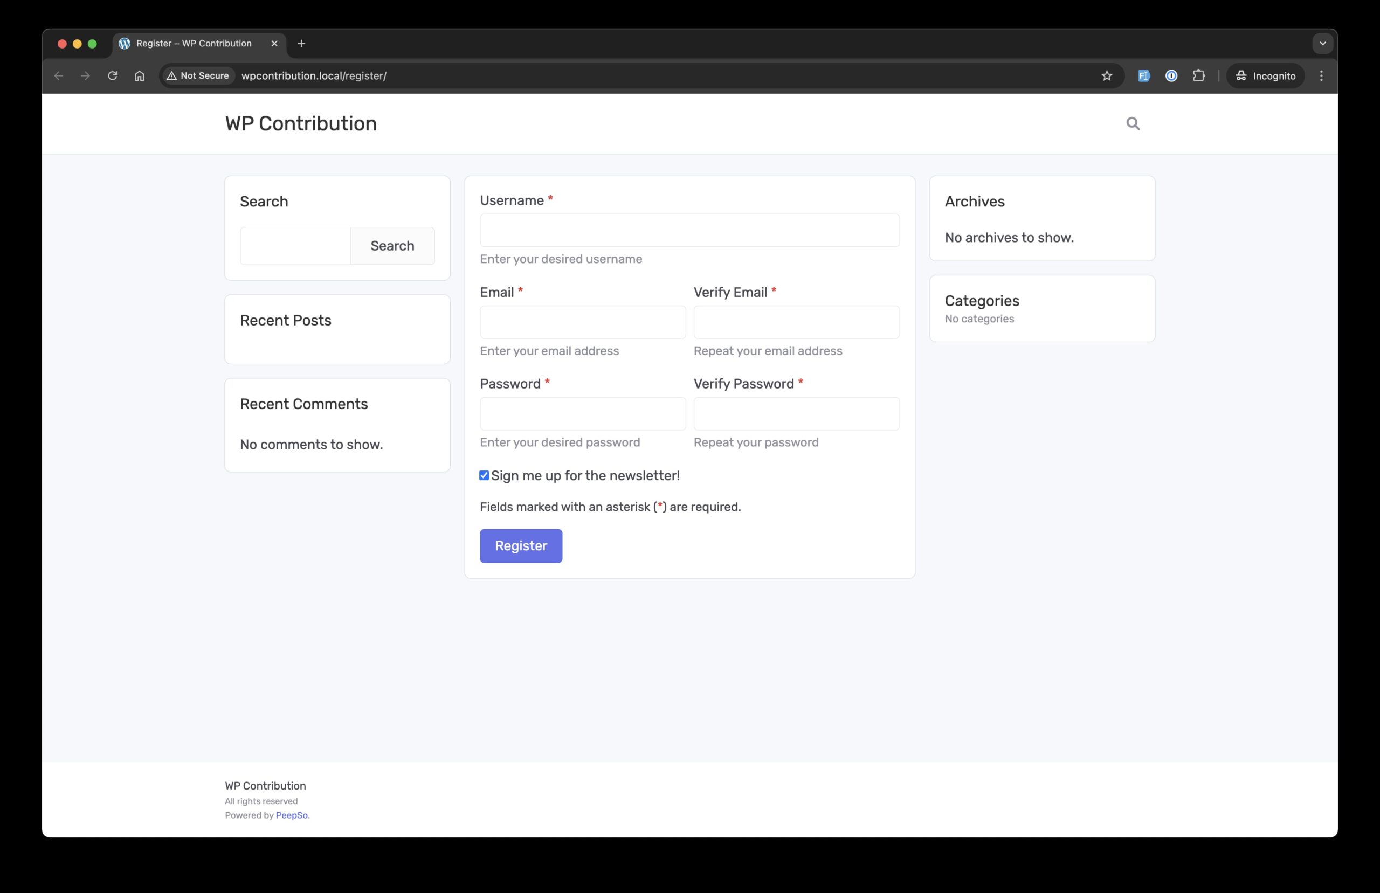Close the Register – WP Contribution tab
The height and width of the screenshot is (893, 1380).
point(274,44)
